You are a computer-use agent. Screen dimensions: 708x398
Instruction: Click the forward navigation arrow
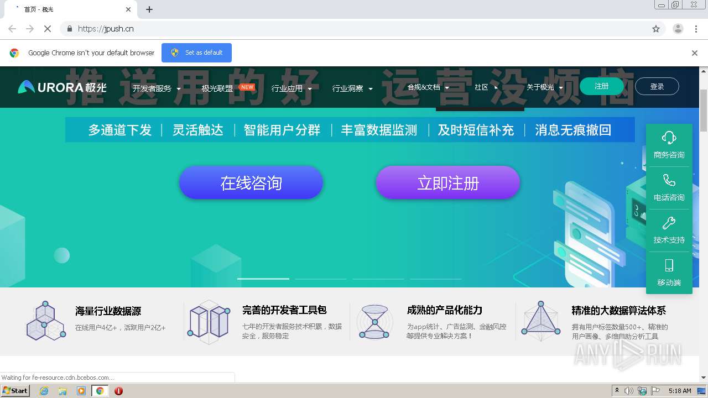click(30, 29)
